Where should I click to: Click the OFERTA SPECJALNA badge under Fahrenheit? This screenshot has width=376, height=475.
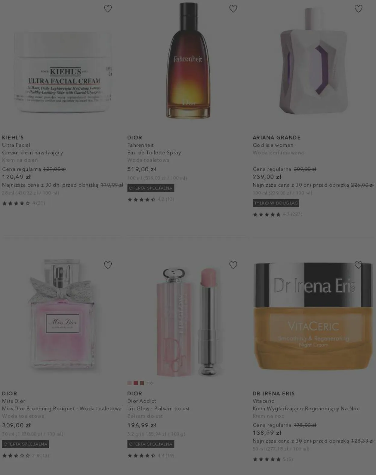(151, 188)
